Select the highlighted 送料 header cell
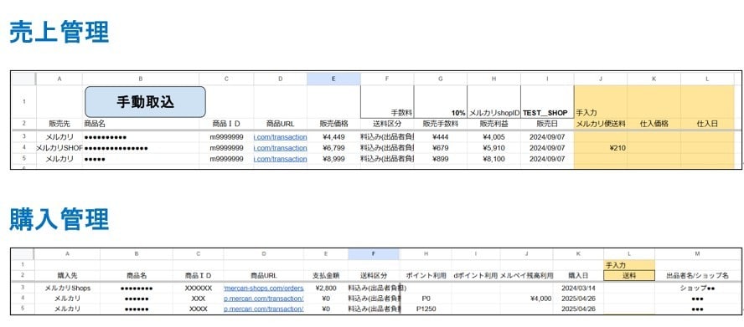The width and height of the screenshot is (744, 327). point(629,275)
